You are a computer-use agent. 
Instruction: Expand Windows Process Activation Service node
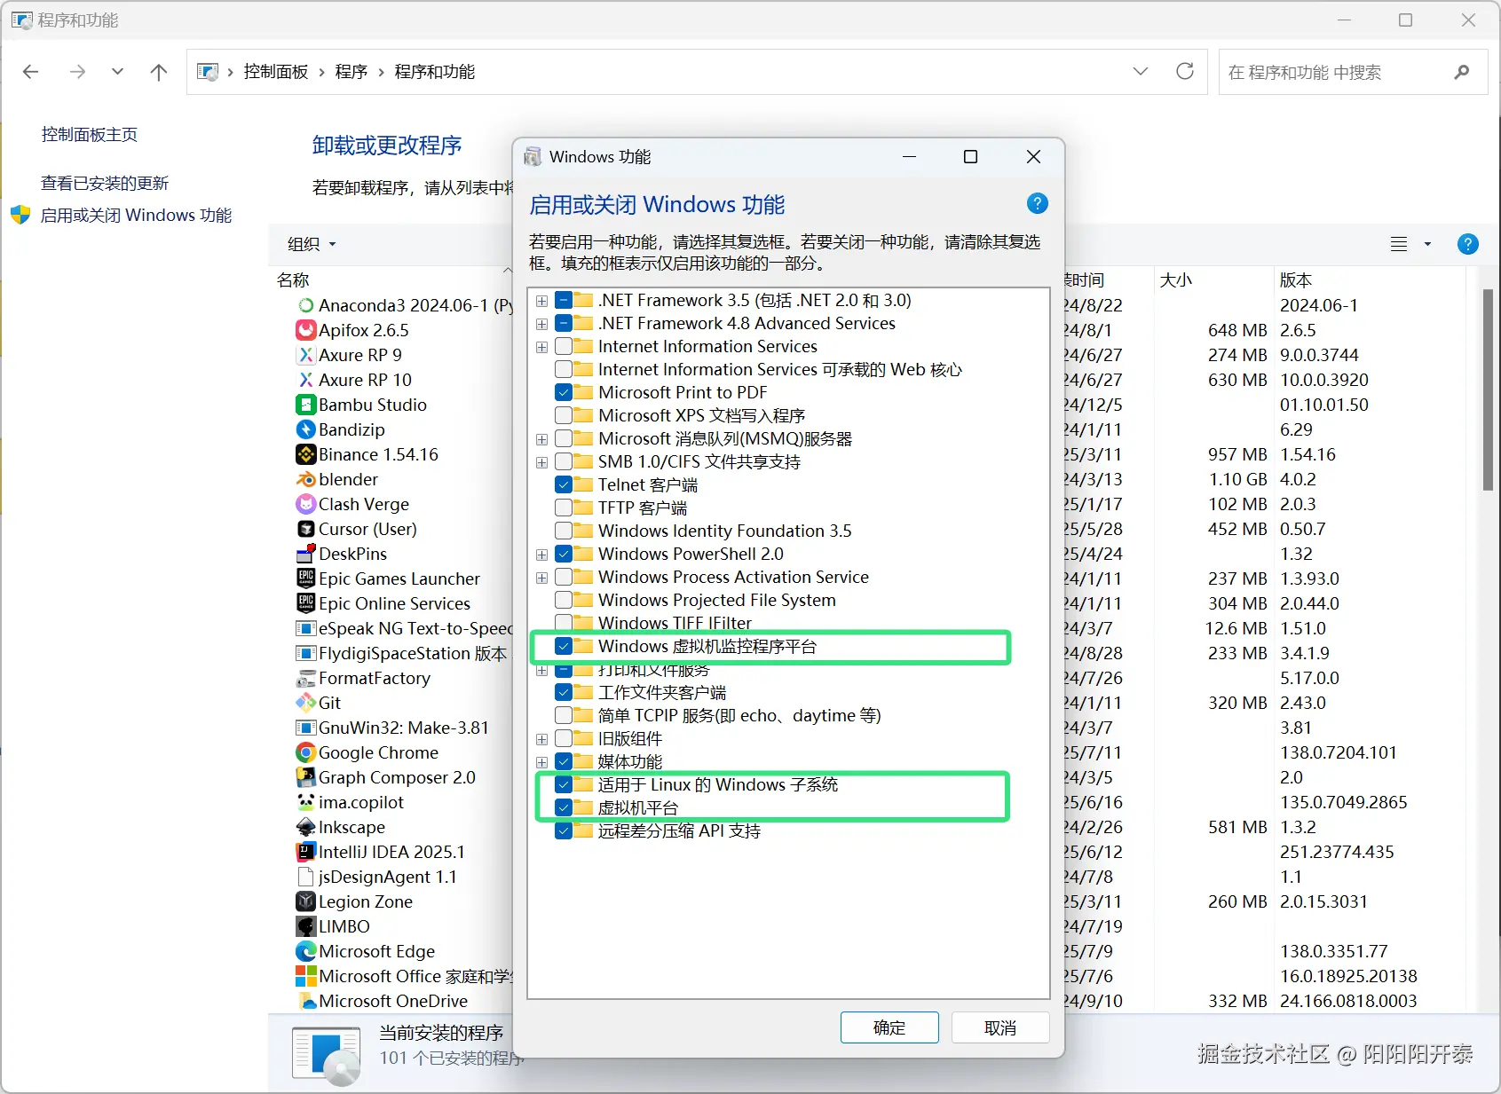tap(541, 578)
